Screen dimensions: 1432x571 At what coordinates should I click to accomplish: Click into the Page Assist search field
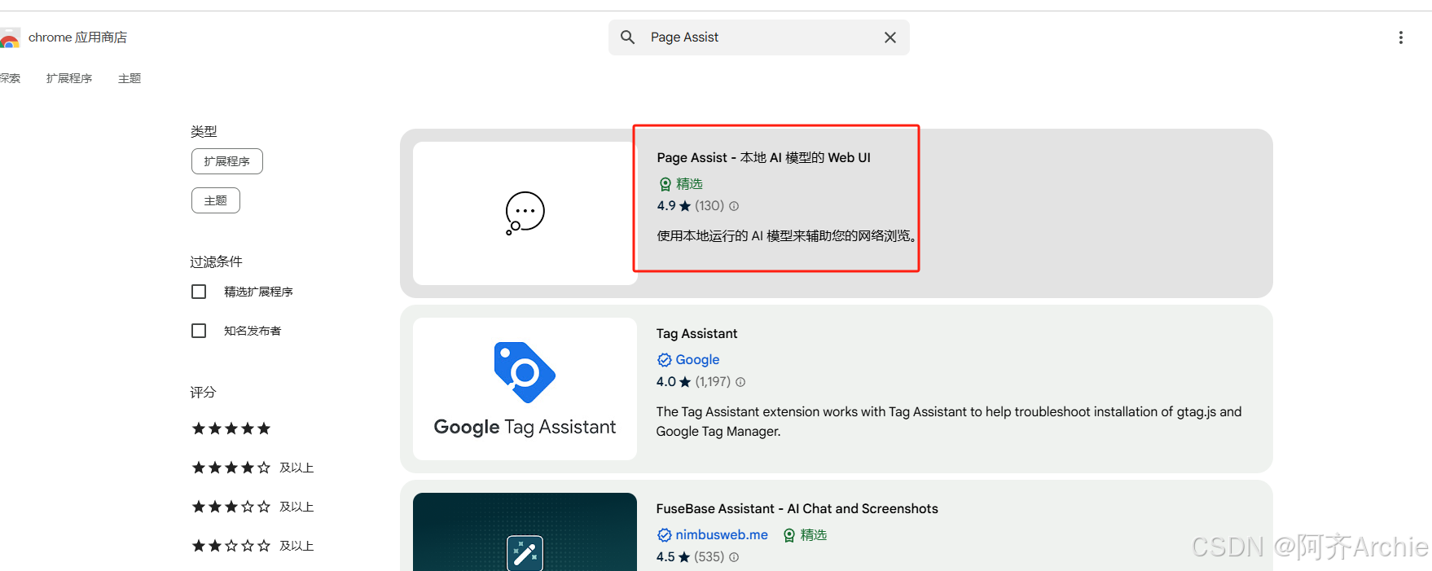[x=759, y=37]
